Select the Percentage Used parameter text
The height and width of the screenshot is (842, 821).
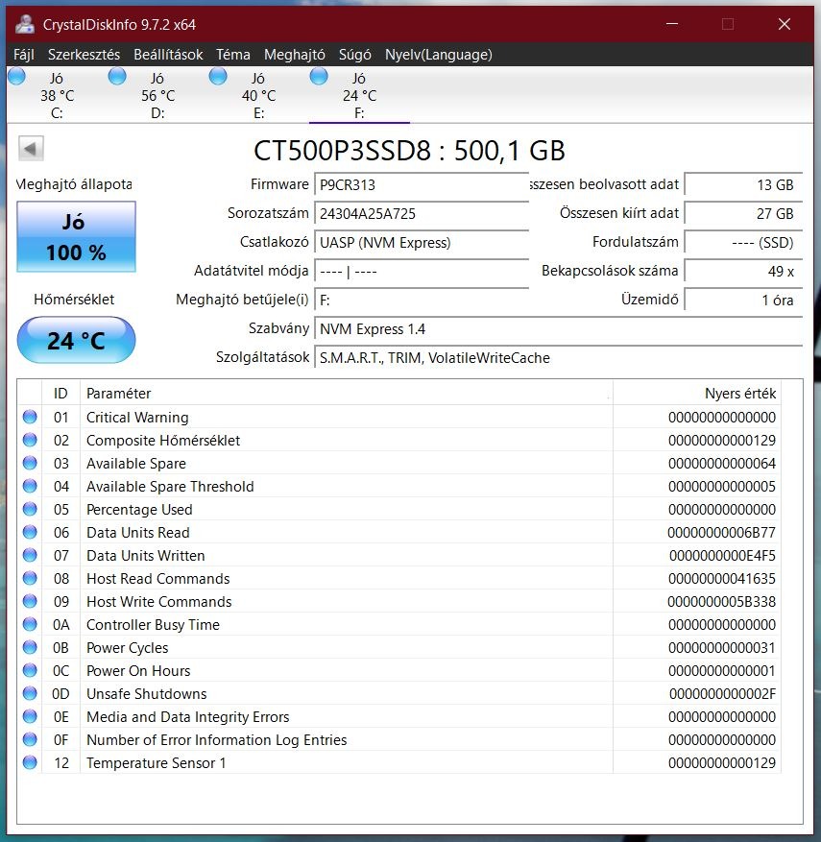pos(139,510)
